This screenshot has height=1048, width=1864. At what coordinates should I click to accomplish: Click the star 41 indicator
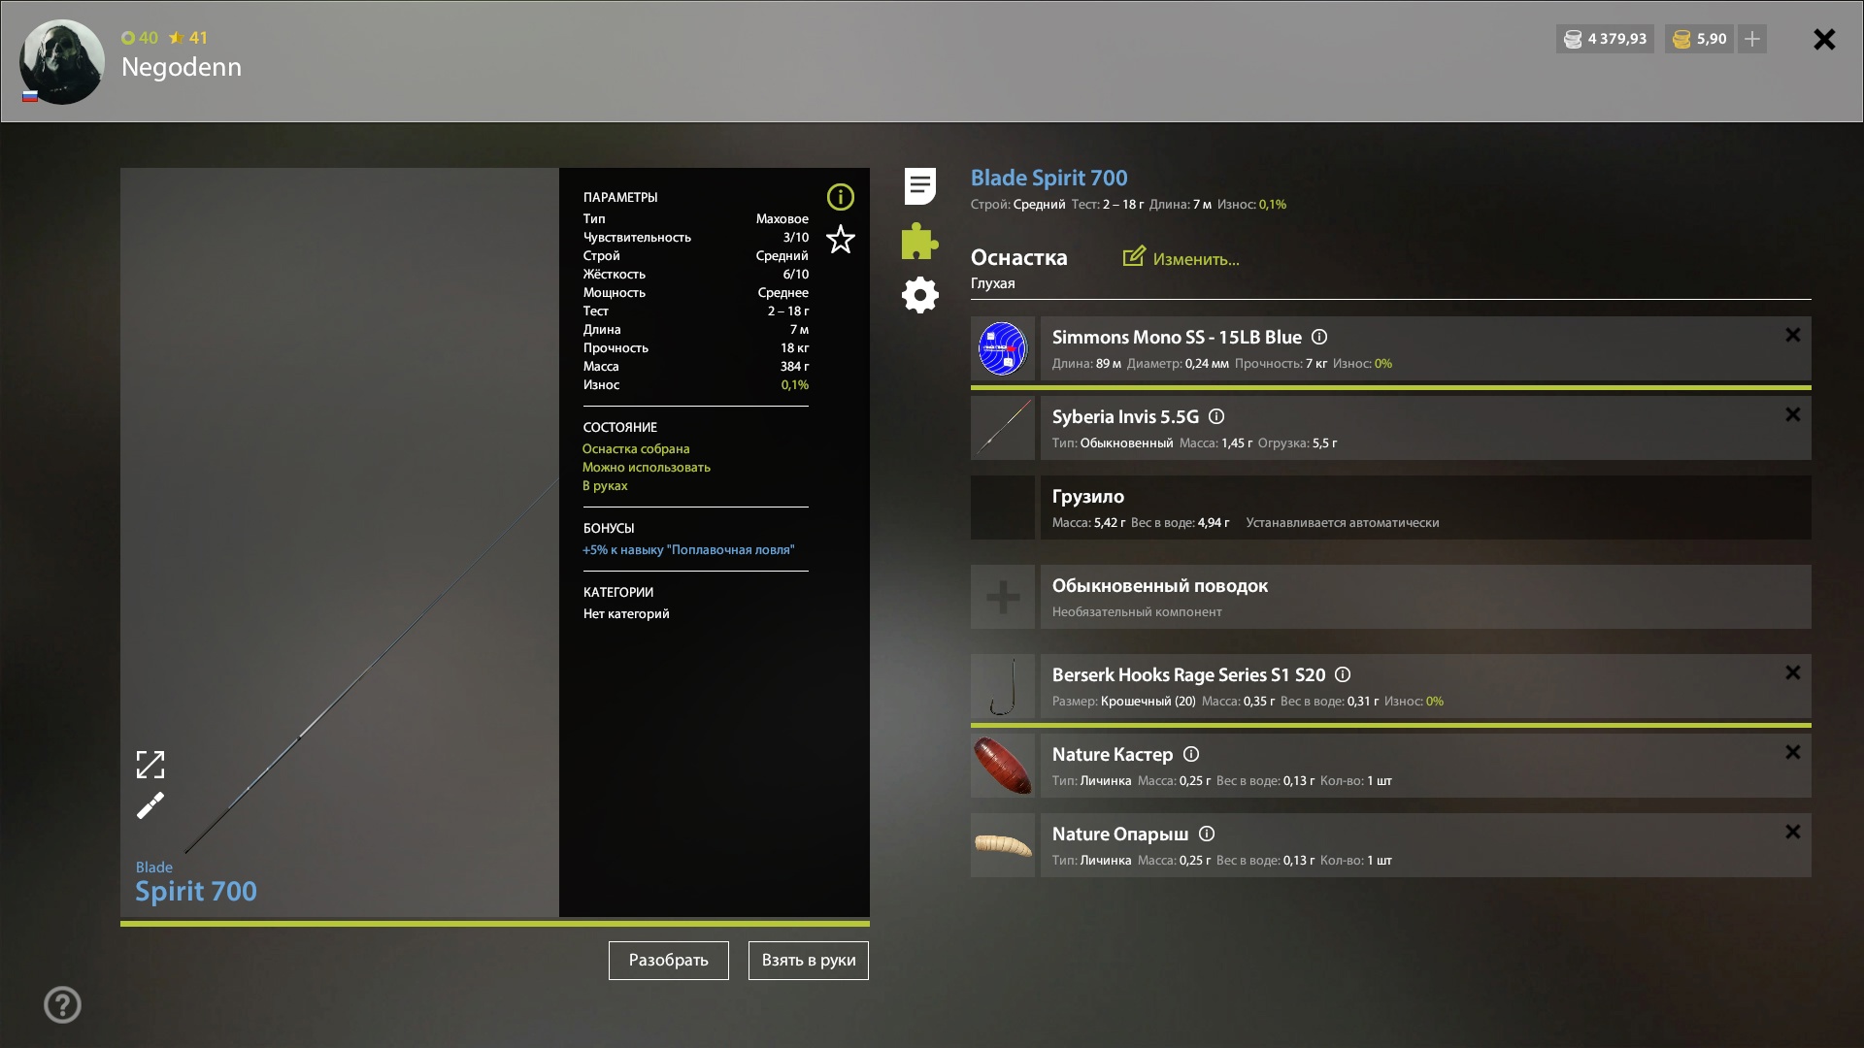pos(188,38)
